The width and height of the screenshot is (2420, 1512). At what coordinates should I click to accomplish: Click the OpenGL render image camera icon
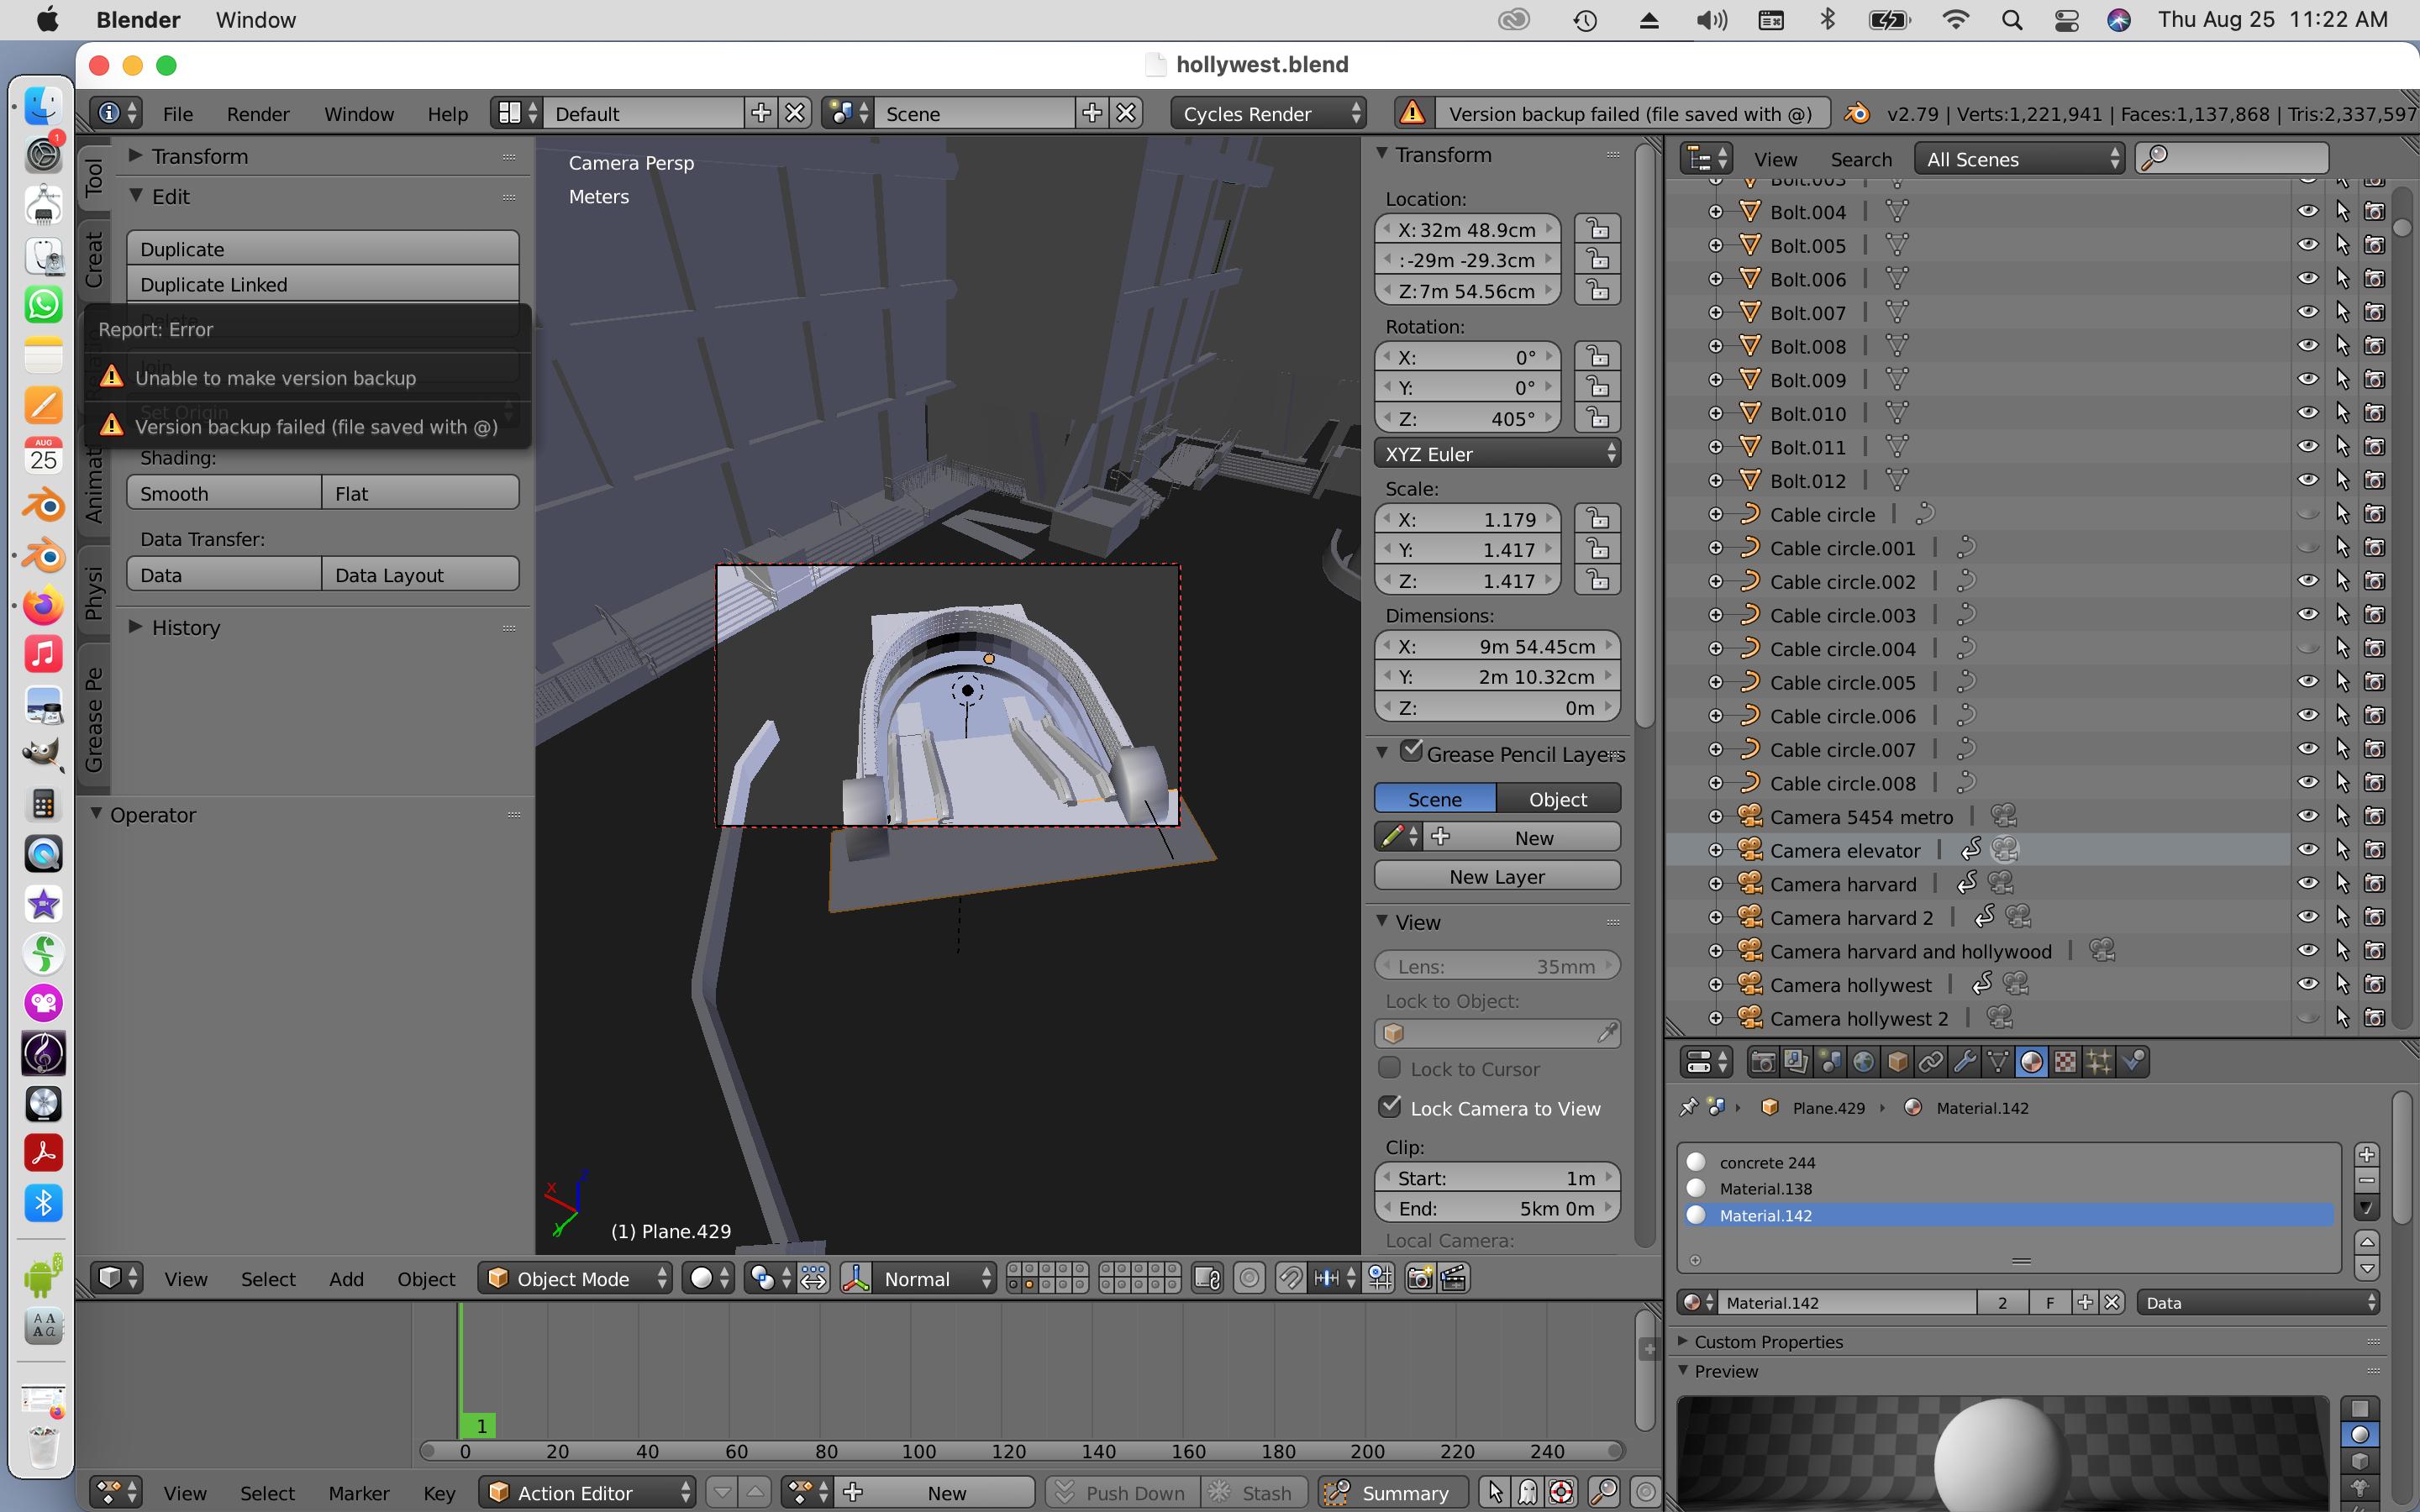[1420, 1278]
